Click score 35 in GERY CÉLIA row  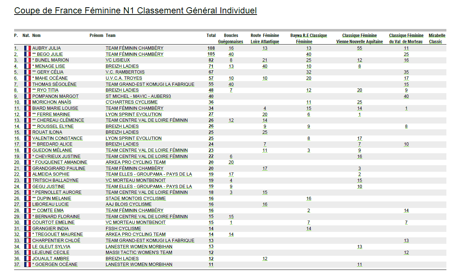pos(406,72)
